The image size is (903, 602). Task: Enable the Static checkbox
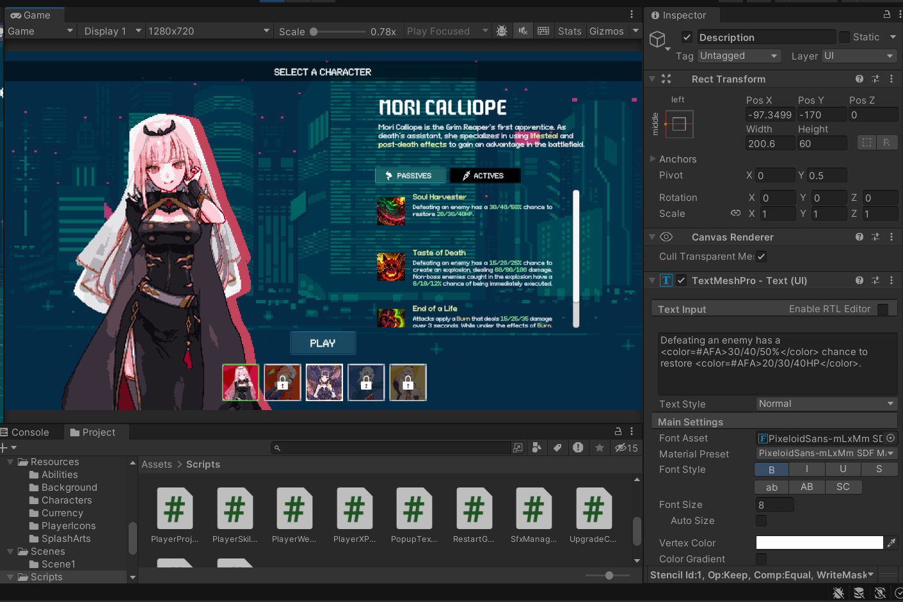pos(844,37)
